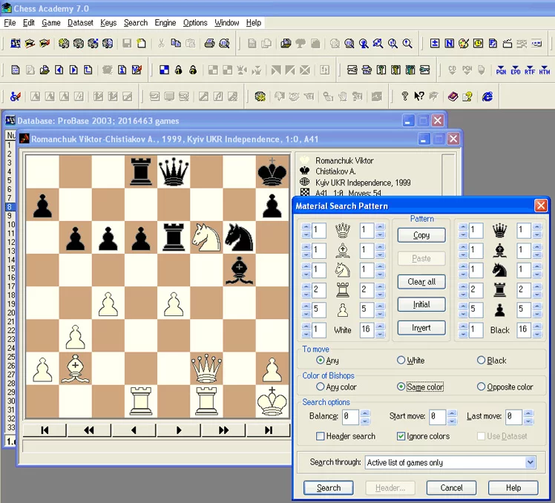Increase the Balance spinner value
555x503 pixels.
point(365,413)
